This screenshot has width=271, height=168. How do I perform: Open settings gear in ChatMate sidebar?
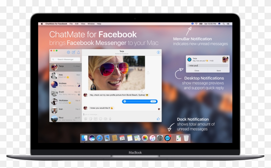(x=68, y=52)
